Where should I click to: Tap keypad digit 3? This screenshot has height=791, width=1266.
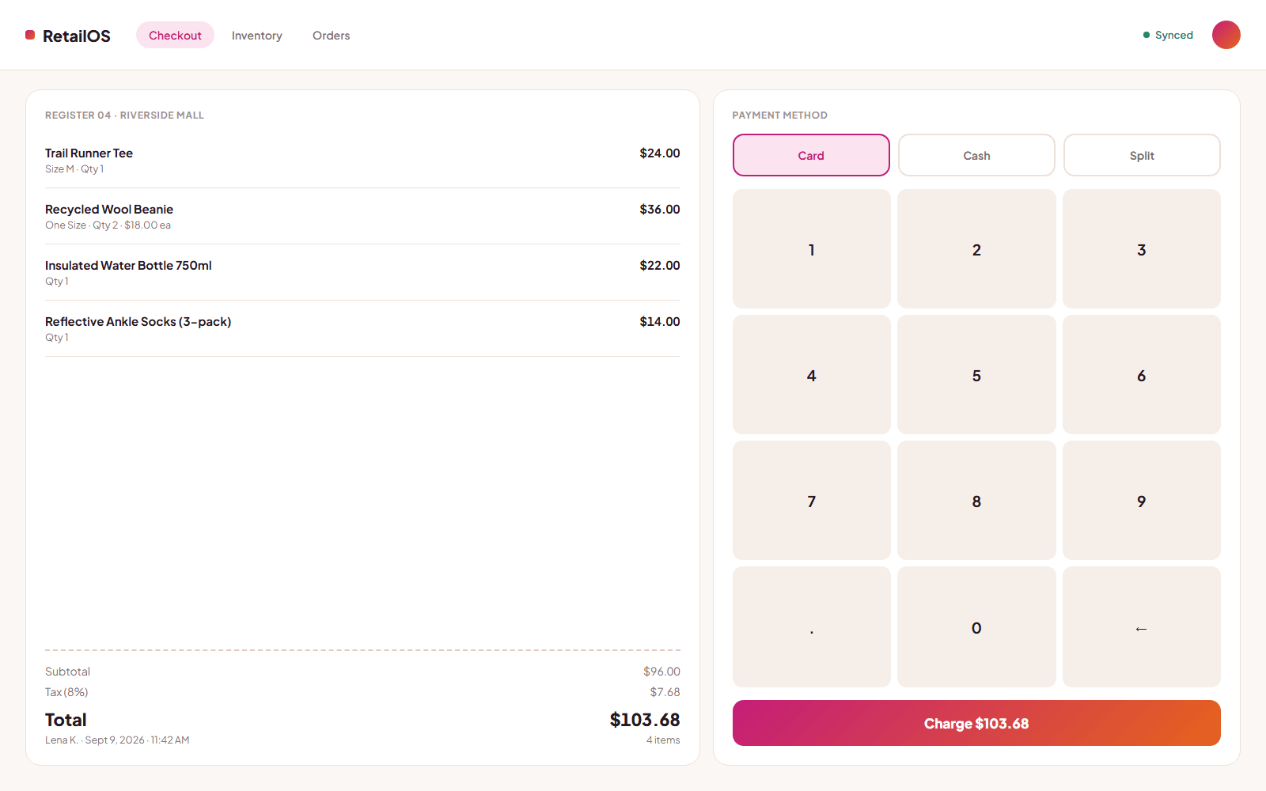coord(1141,249)
